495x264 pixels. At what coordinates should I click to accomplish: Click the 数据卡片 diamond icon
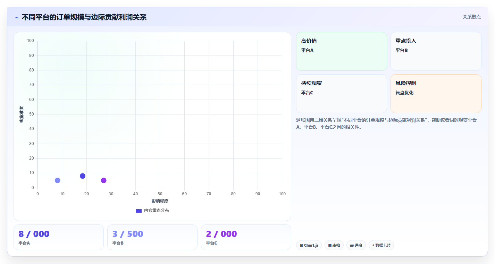click(373, 245)
